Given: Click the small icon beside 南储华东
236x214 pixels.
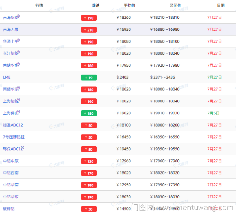Looking at the screenshot, I should pos(18,88).
